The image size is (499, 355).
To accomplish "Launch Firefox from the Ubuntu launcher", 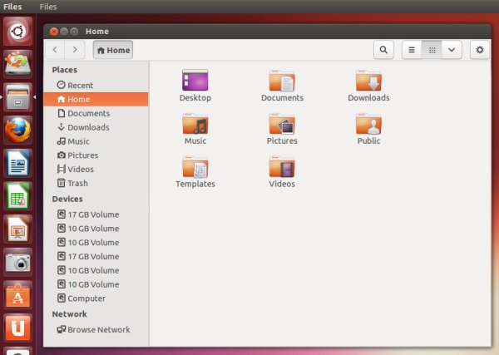I will tap(18, 131).
